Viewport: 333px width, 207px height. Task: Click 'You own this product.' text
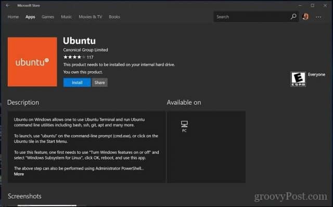pos(83,72)
